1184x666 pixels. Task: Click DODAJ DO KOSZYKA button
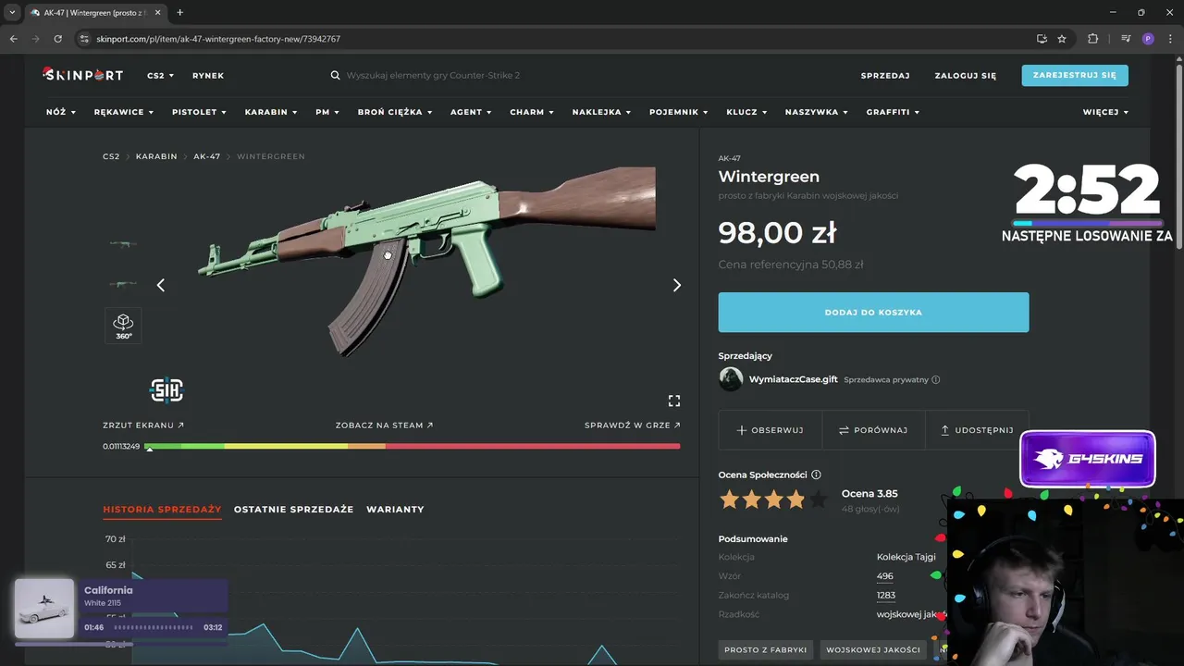click(873, 313)
